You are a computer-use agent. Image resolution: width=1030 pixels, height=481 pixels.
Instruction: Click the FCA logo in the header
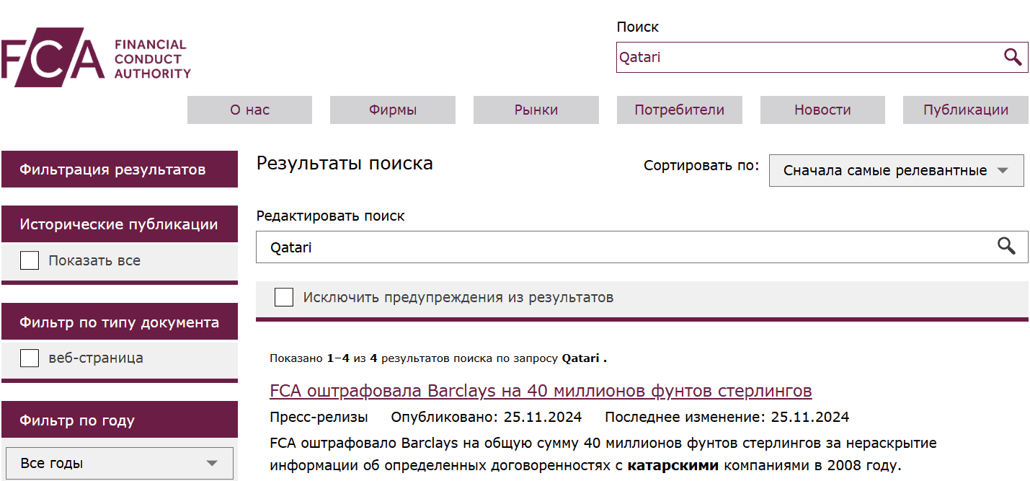pos(96,58)
